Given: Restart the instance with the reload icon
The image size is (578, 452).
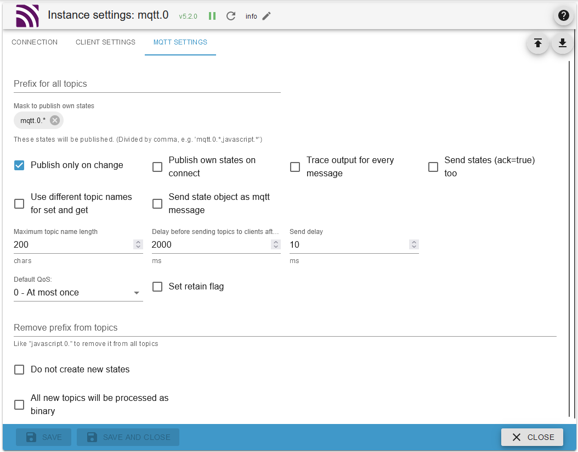Looking at the screenshot, I should click(231, 16).
